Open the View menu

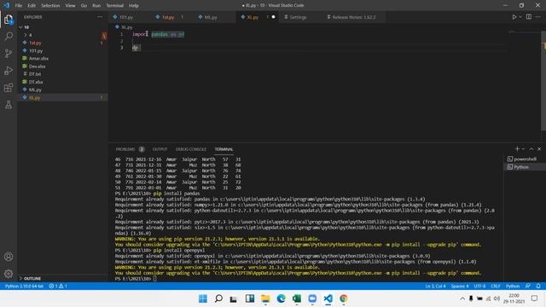[70, 6]
